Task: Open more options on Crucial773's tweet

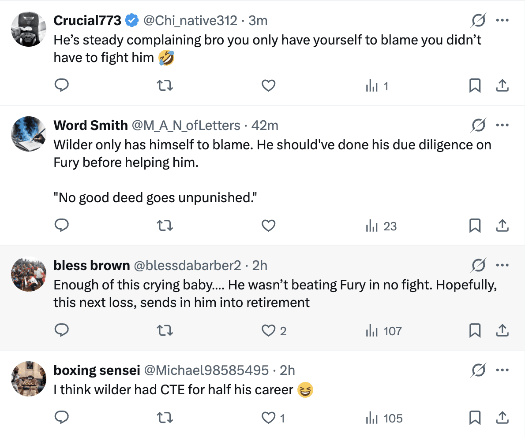Action: tap(502, 20)
